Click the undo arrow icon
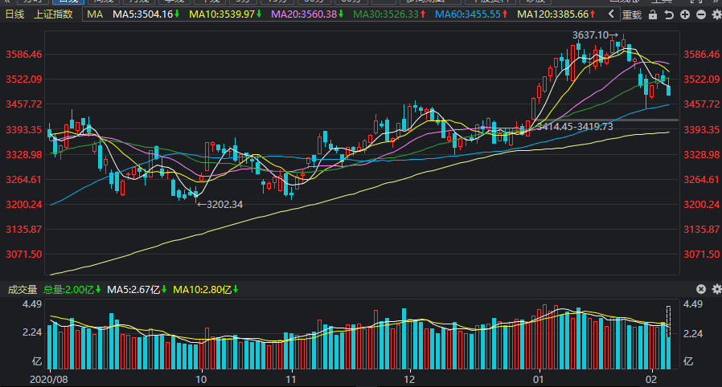722x387 pixels. (671, 14)
